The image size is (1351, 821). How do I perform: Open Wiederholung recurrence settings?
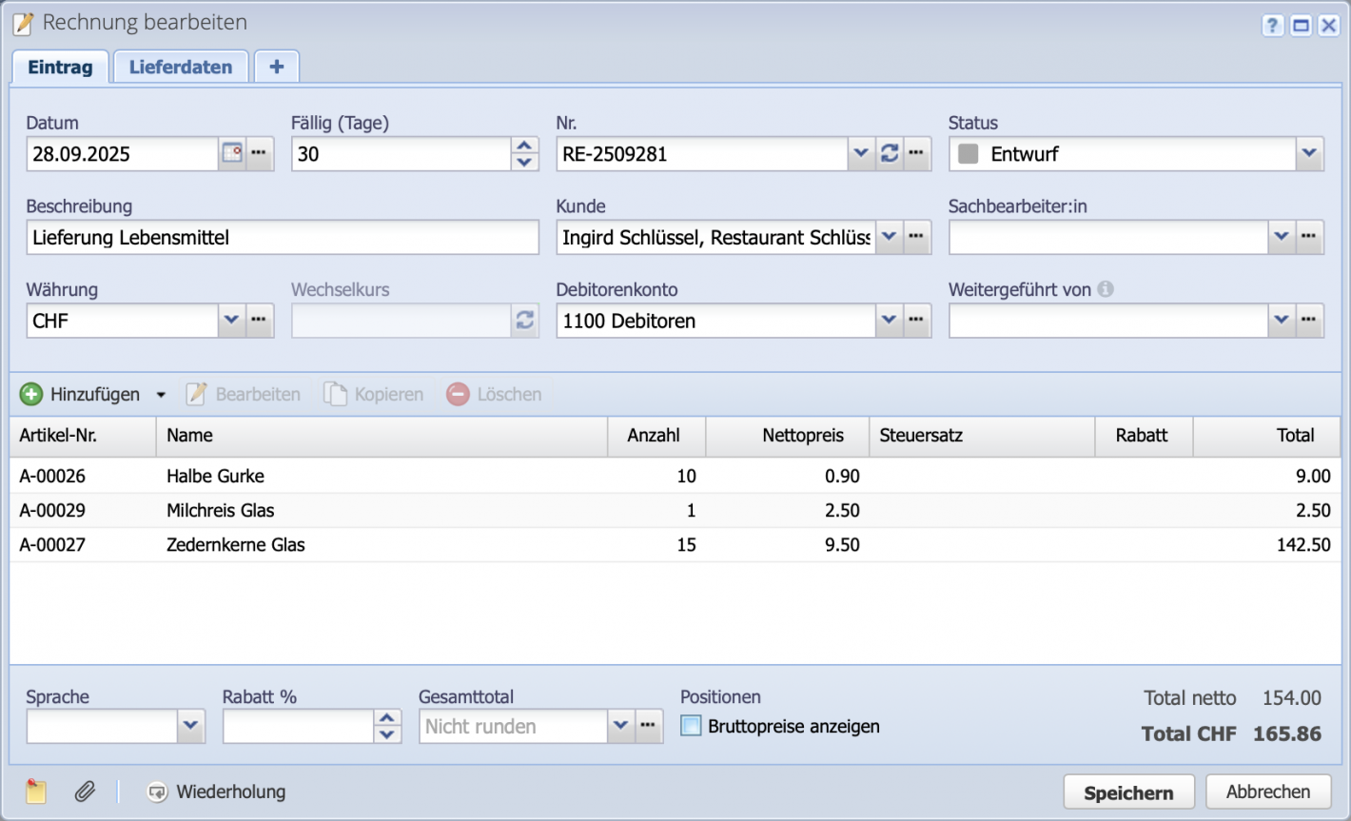(x=215, y=791)
